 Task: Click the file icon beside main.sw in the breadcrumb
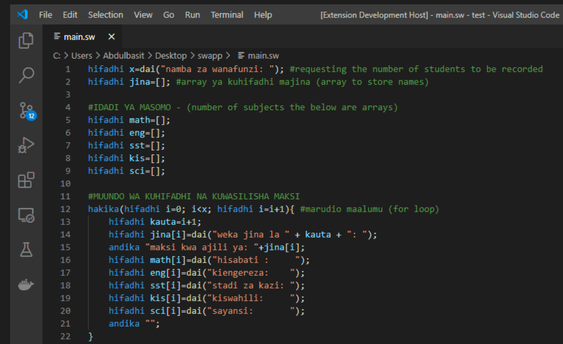click(241, 55)
